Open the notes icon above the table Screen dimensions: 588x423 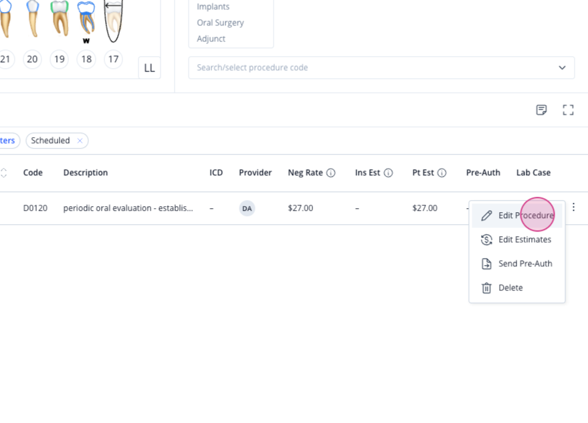point(541,110)
